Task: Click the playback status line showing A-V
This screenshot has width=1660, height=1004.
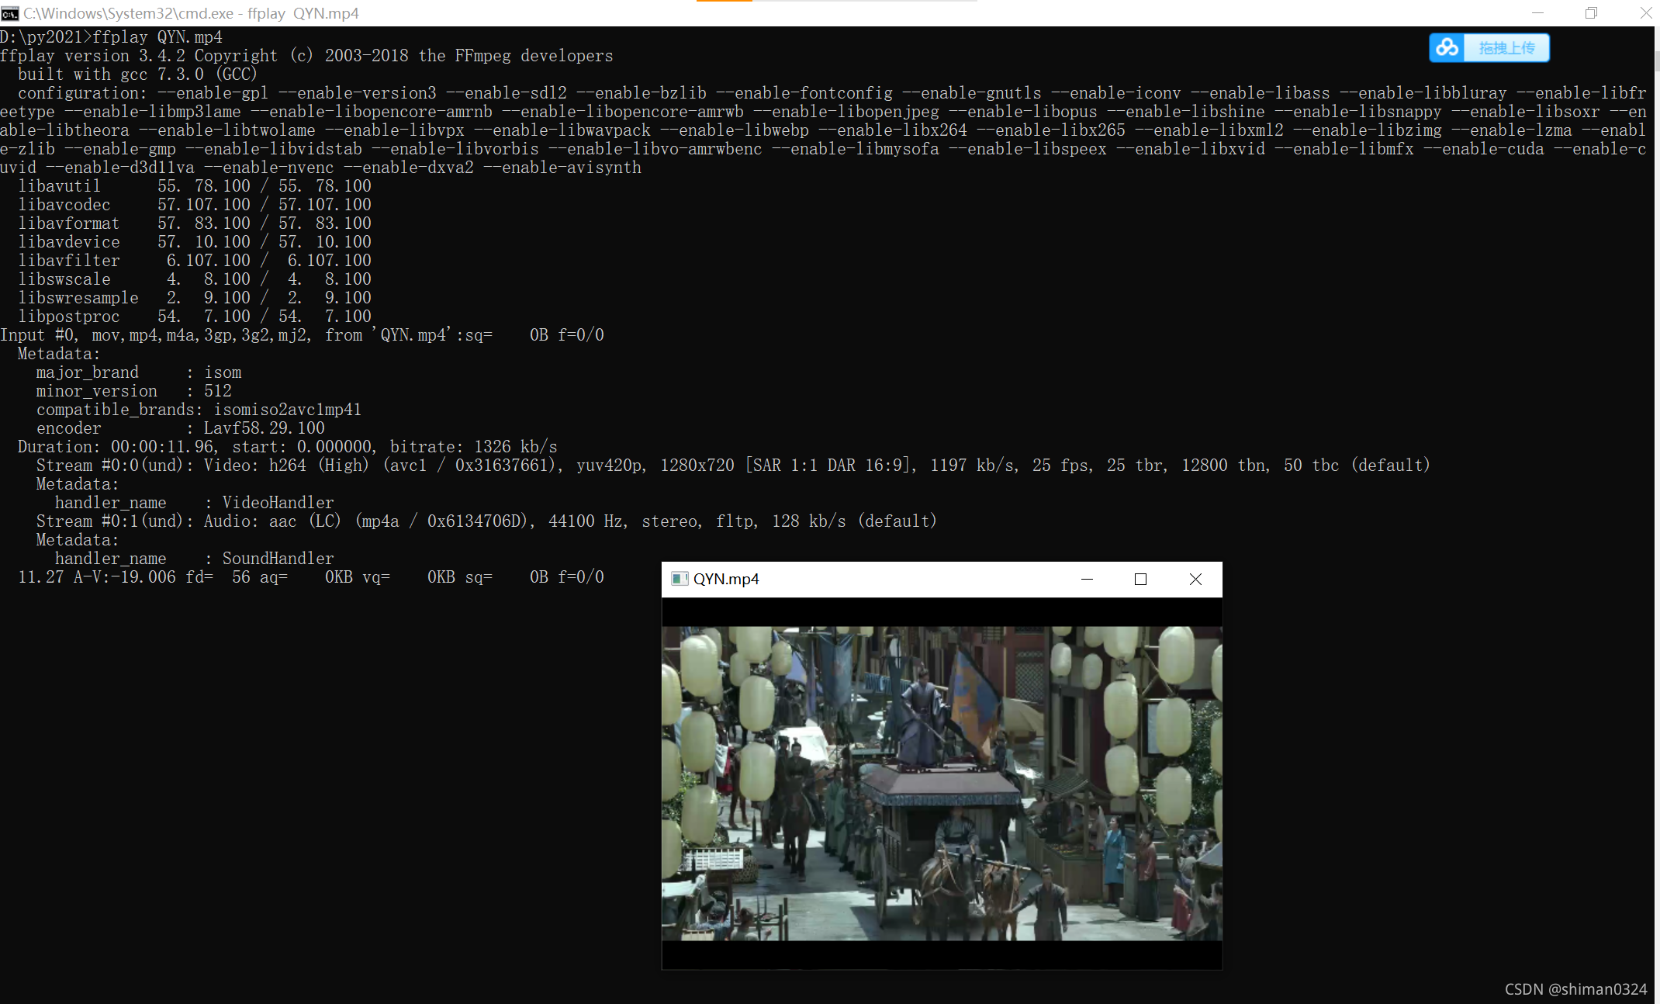Action: point(310,577)
